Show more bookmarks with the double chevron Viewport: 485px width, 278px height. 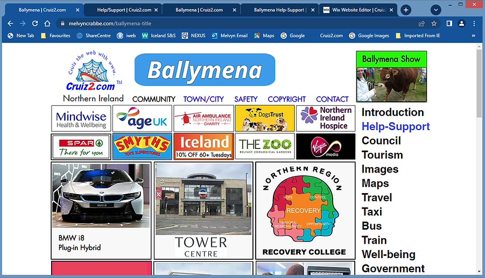(x=473, y=35)
